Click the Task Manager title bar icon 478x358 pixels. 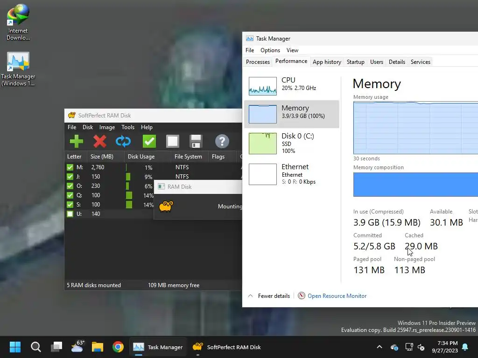(x=250, y=38)
